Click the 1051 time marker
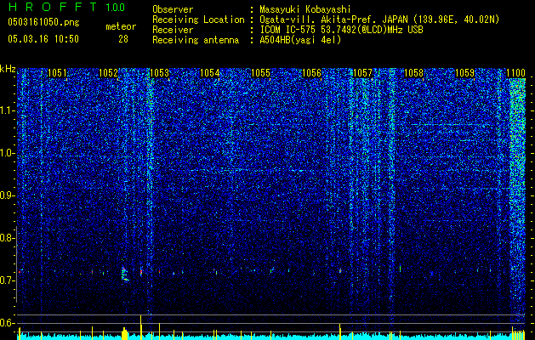This screenshot has height=340, width=535. coord(57,73)
